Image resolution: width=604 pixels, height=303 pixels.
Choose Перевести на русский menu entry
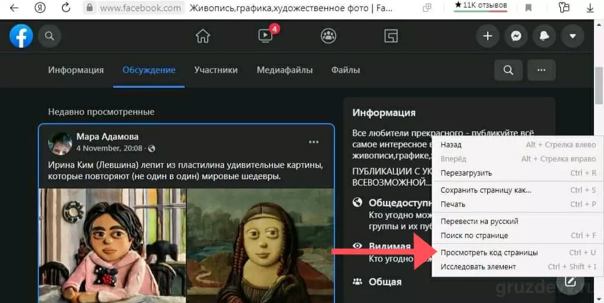(518, 222)
